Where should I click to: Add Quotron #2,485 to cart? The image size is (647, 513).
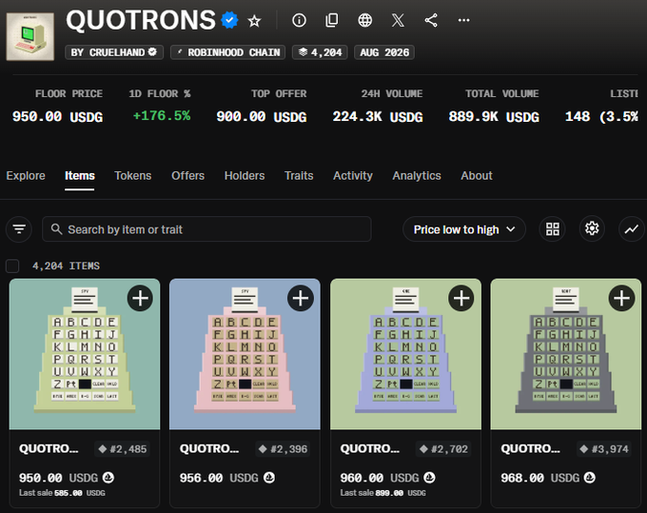coord(140,298)
